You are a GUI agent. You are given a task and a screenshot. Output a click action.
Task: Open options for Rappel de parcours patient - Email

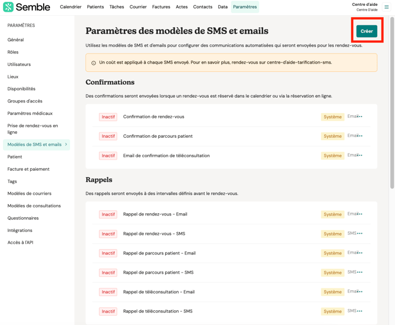(x=360, y=253)
